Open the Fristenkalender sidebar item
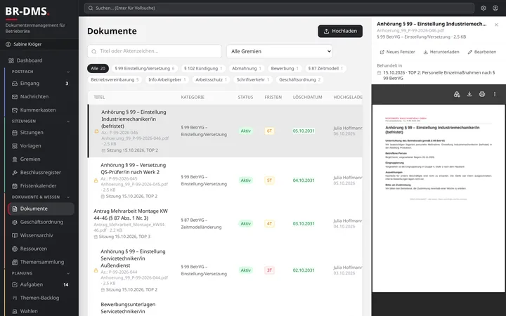 [39, 185]
